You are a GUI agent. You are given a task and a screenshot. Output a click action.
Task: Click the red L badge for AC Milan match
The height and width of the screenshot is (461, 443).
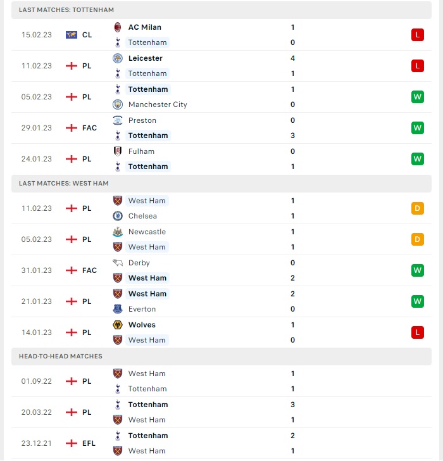click(x=418, y=35)
